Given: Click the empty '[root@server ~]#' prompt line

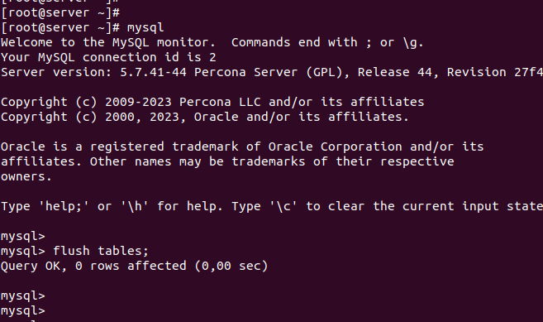Looking at the screenshot, I should [x=60, y=13].
